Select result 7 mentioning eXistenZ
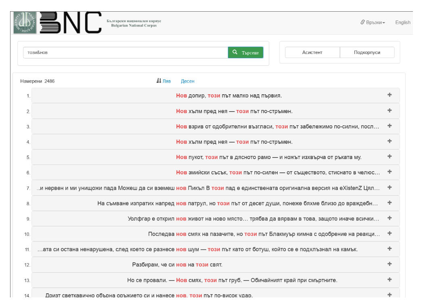421x303 pixels. click(x=216, y=188)
